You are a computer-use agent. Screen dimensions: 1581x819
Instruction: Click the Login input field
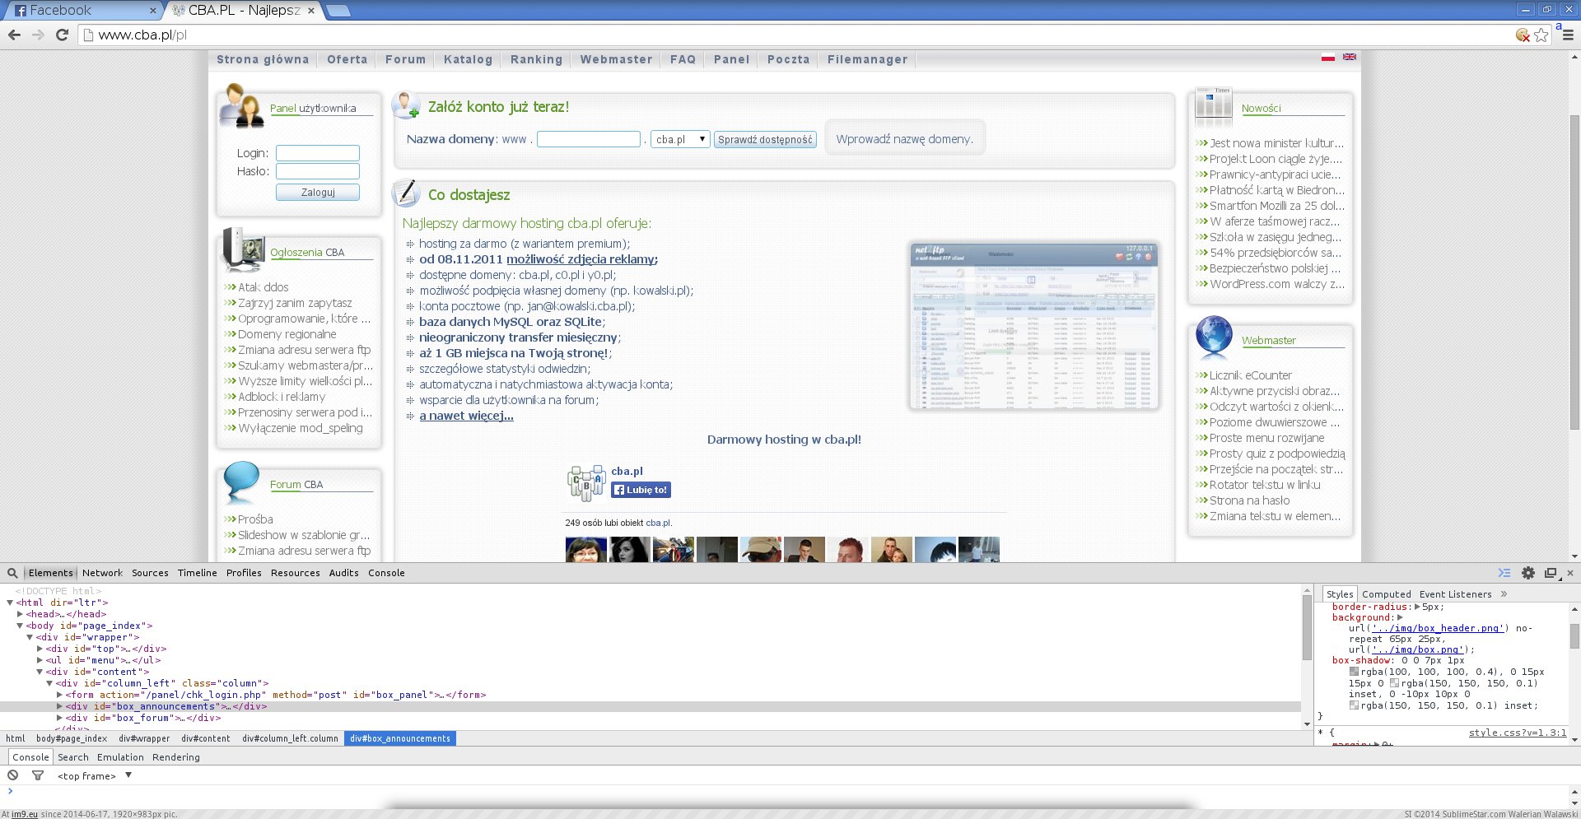pos(317,153)
